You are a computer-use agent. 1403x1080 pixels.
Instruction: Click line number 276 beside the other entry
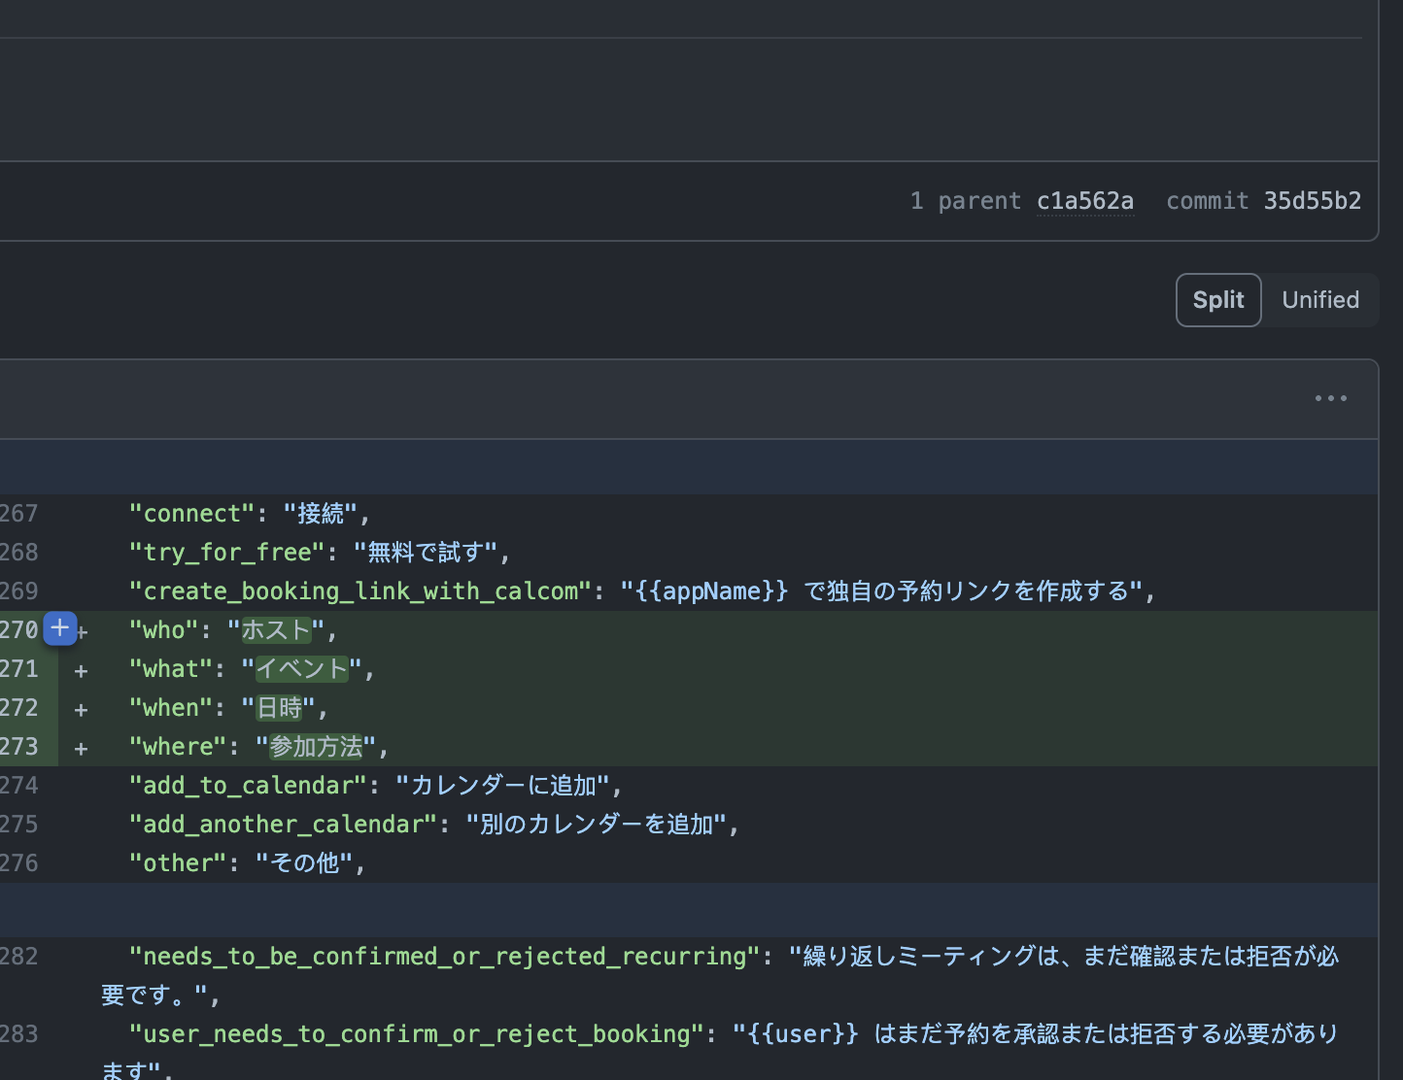19,862
